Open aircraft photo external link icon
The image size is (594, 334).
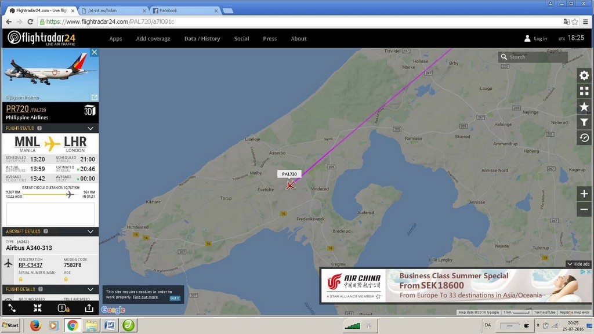95,97
